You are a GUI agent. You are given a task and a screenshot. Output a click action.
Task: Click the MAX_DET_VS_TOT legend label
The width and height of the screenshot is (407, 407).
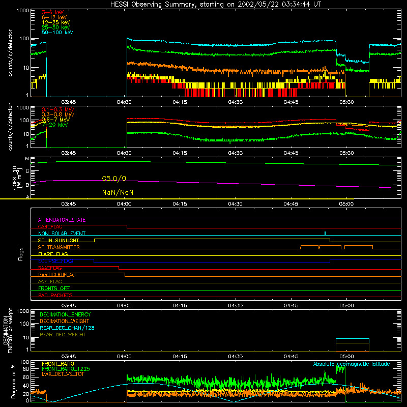[x=63, y=374]
